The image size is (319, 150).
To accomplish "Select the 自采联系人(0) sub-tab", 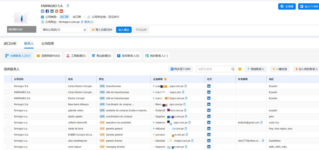I will (x=128, y=56).
